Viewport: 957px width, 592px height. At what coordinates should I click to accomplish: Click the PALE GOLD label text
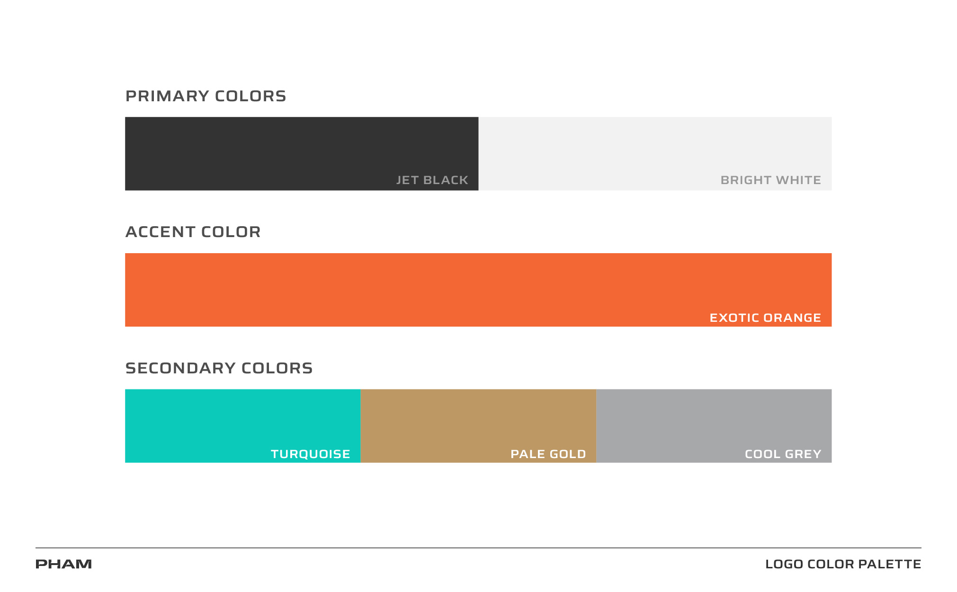click(x=548, y=454)
